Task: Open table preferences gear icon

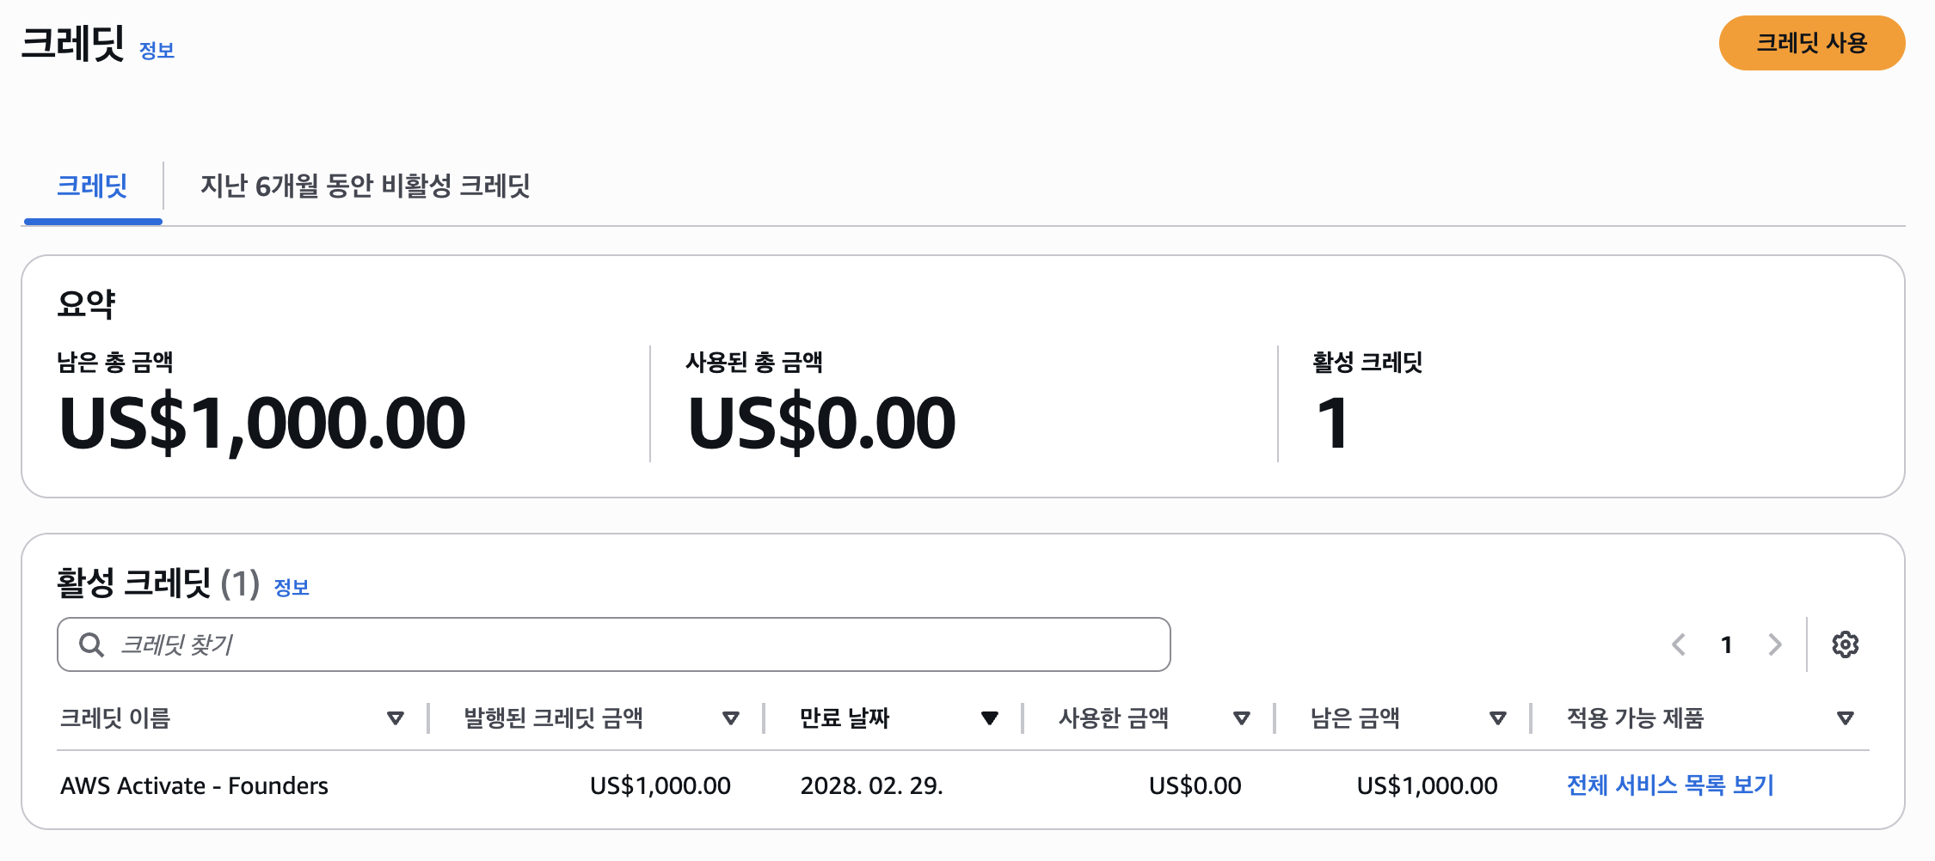Action: [x=1845, y=644]
